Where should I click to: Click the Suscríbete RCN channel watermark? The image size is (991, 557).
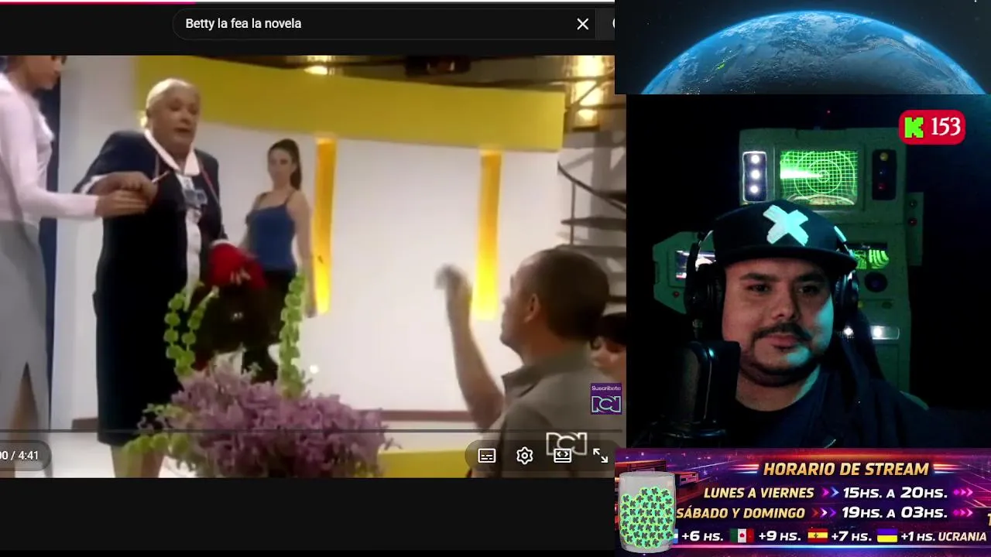[605, 399]
